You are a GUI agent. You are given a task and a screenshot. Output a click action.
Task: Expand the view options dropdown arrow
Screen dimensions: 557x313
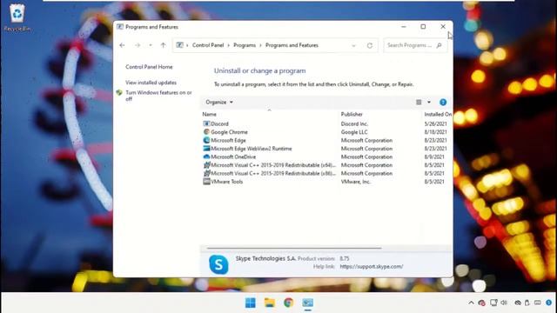(429, 103)
